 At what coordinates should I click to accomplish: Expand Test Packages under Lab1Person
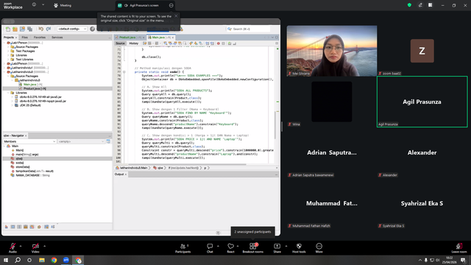pos(8,51)
